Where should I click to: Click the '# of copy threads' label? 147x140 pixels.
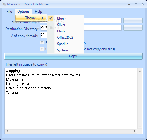pyautogui.click(x=24, y=36)
